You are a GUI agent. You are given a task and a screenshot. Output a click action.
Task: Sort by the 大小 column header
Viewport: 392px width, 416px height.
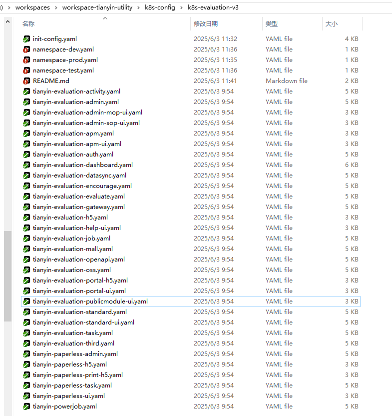click(x=332, y=24)
